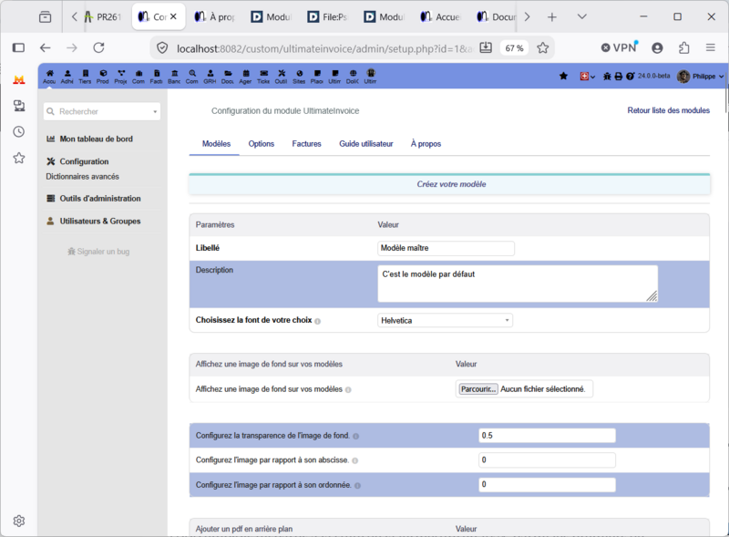Switch to the Factures tab
Image resolution: width=729 pixels, height=537 pixels.
(306, 144)
